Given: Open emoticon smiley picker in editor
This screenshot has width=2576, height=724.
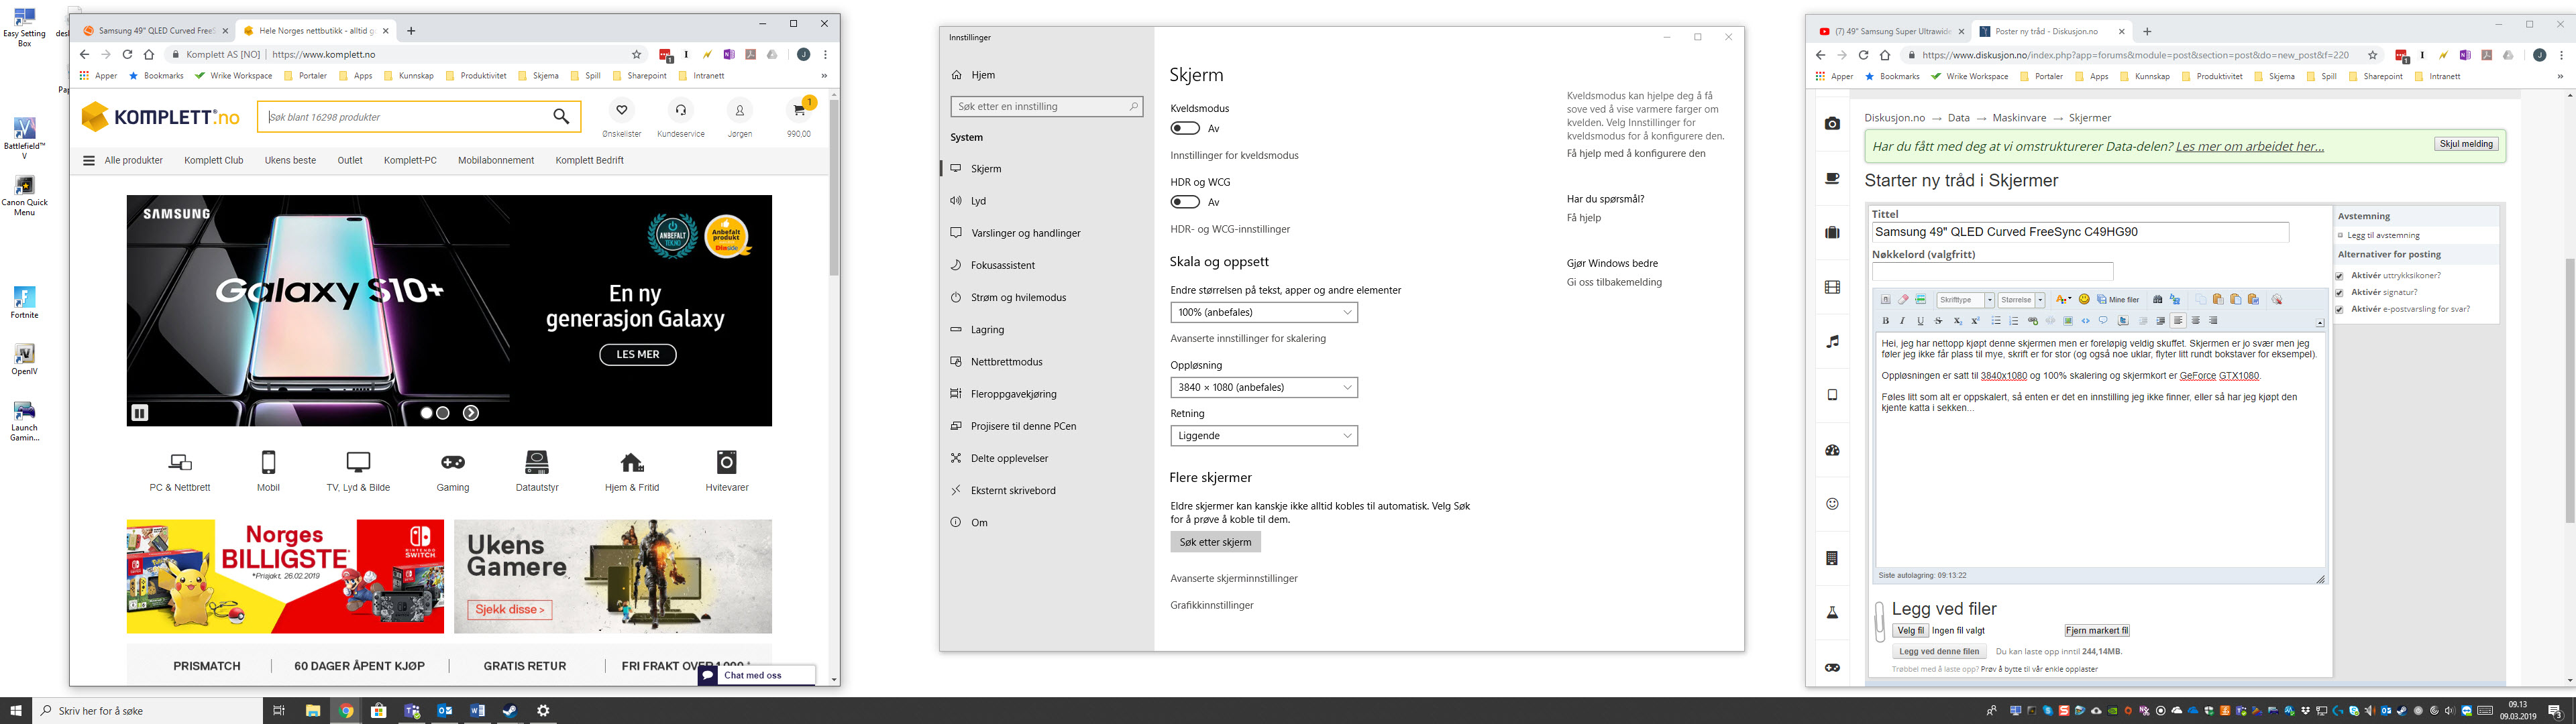Looking at the screenshot, I should [2084, 299].
